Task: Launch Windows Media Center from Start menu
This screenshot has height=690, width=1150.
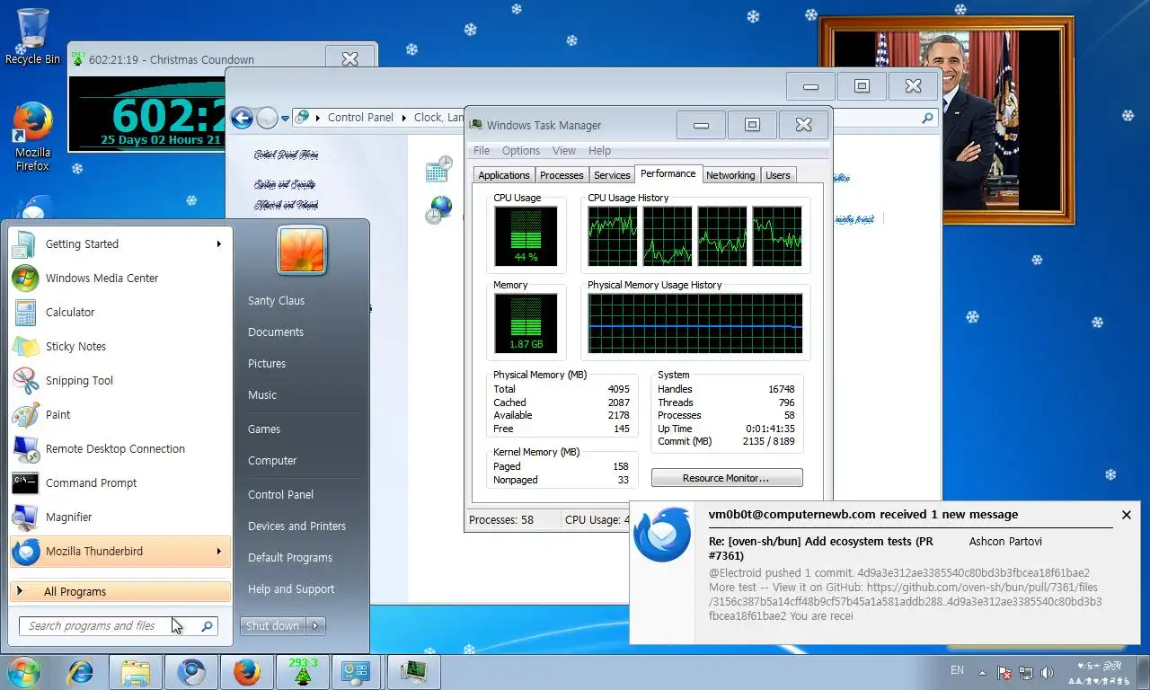Action: [x=119, y=279]
